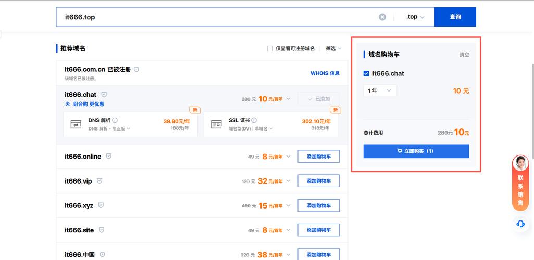Click the it666.xyz domain name text
534x260 pixels.
click(x=79, y=205)
